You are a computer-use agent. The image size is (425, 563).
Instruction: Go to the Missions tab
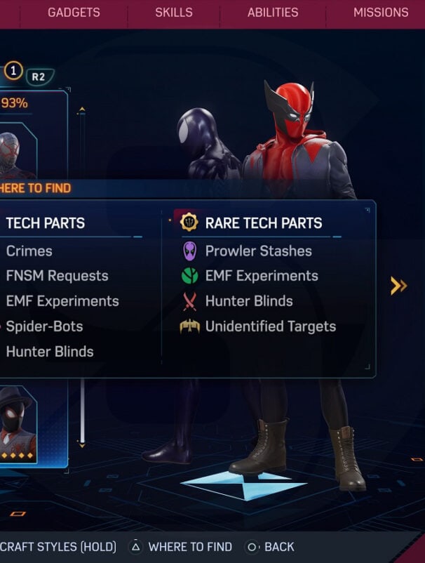[381, 13]
